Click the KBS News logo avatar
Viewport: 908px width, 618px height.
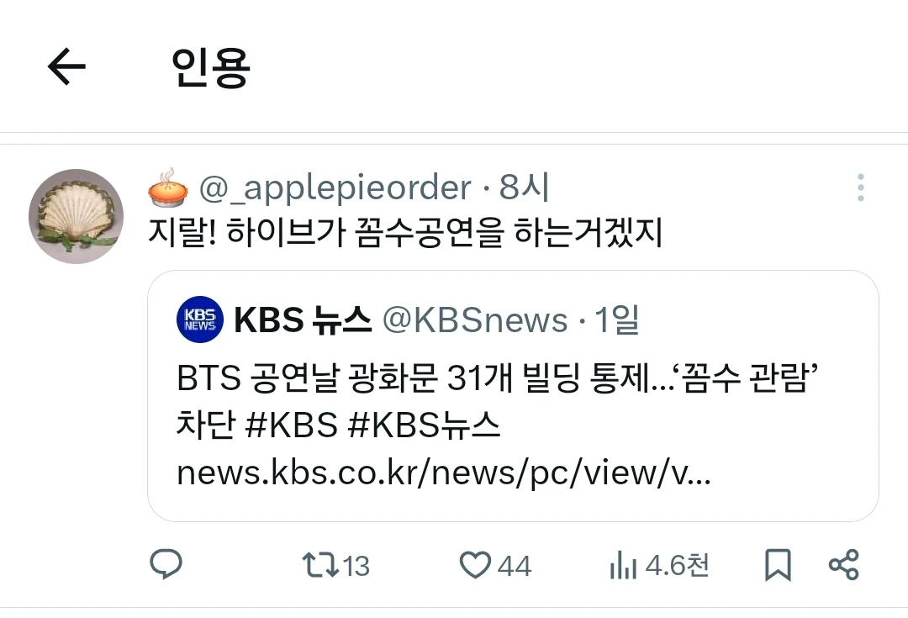click(x=200, y=320)
